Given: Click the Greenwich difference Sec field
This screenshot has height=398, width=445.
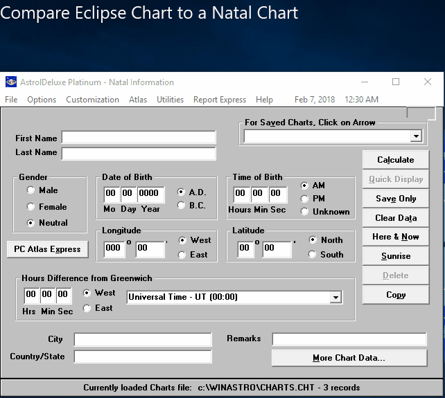Looking at the screenshot, I should pyautogui.click(x=64, y=296).
